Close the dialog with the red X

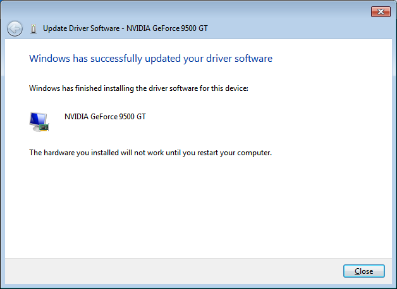381,11
